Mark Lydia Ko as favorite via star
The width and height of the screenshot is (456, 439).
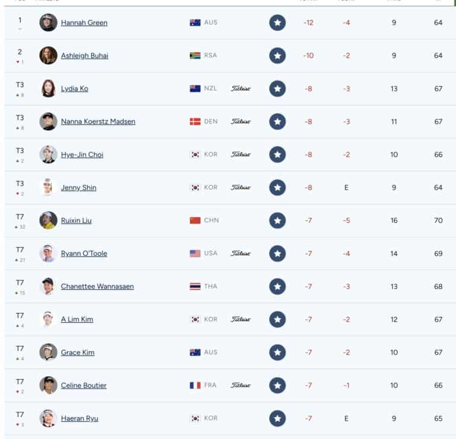click(x=277, y=89)
